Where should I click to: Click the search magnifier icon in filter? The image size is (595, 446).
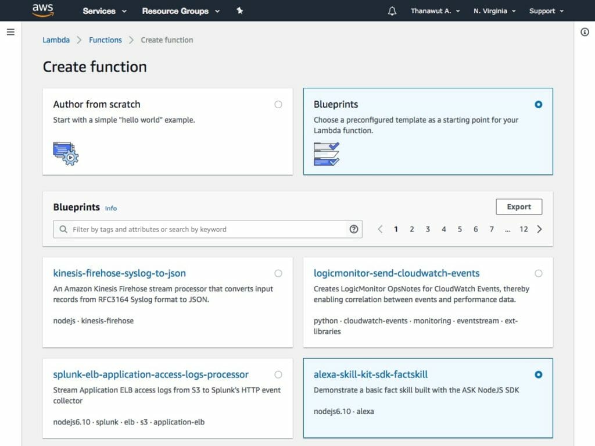[x=63, y=229]
